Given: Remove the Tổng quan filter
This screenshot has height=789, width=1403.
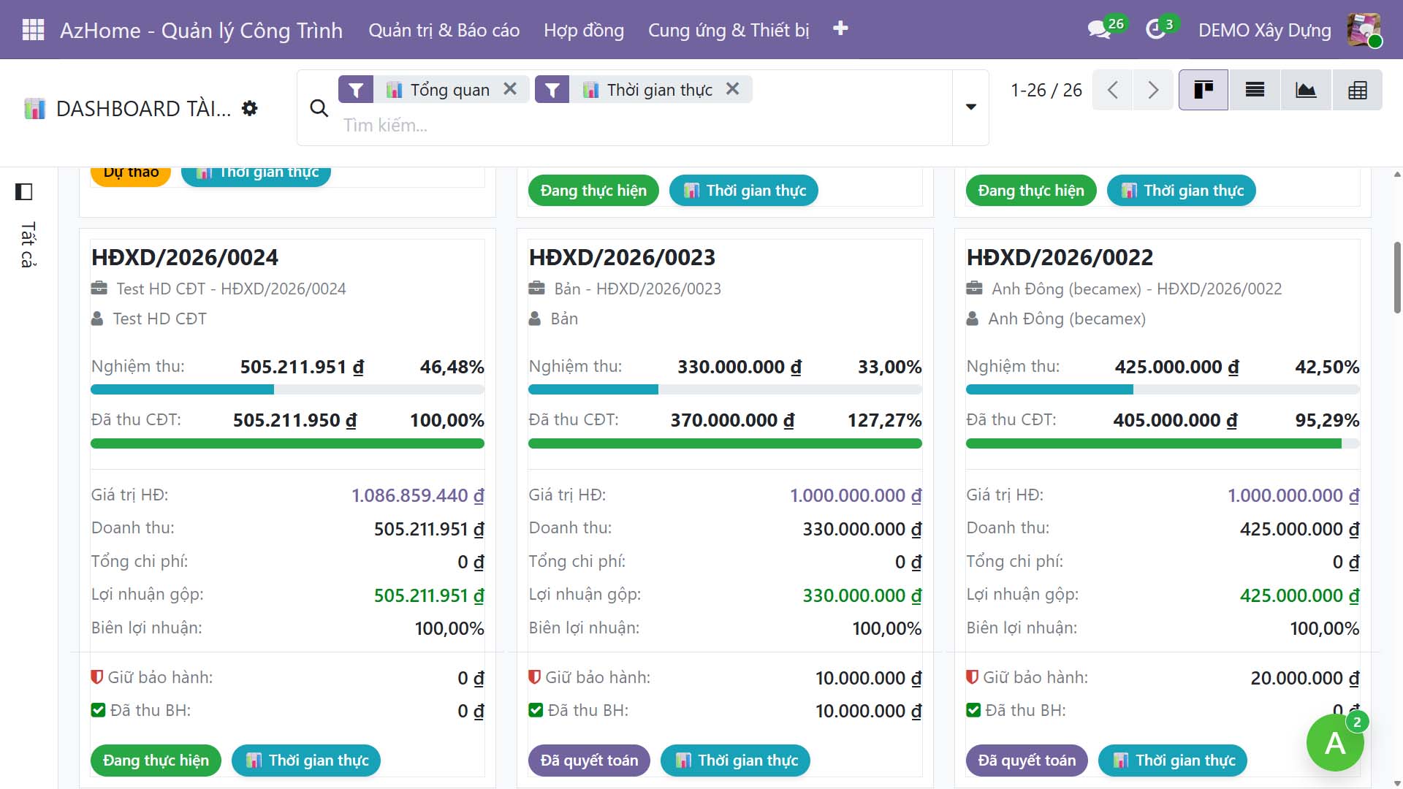Looking at the screenshot, I should 510,88.
